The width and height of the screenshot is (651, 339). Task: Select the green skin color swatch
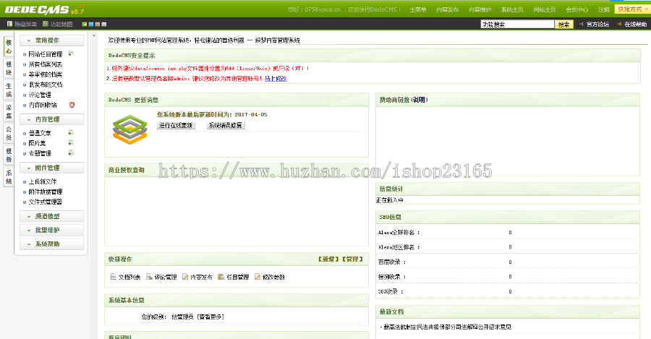point(85,25)
